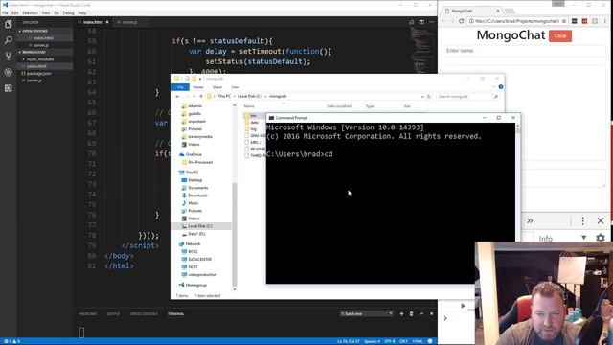Select package.json in the VS Code explorer

(38, 73)
